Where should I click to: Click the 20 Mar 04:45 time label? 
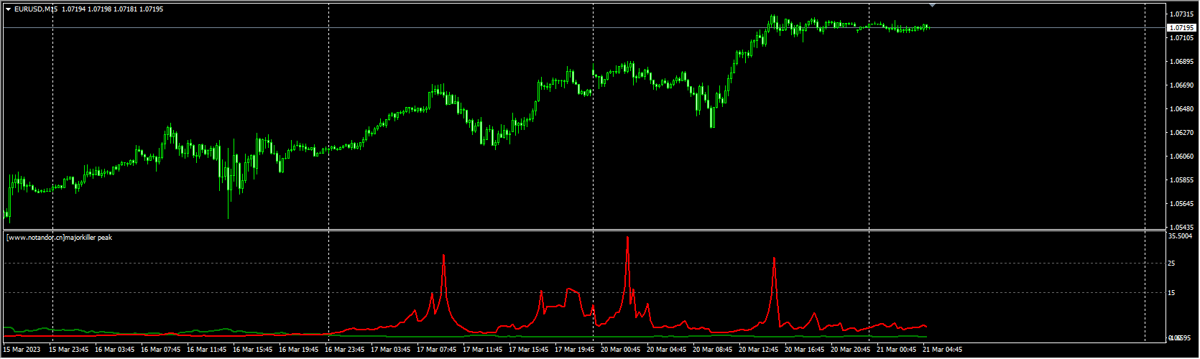[667, 350]
